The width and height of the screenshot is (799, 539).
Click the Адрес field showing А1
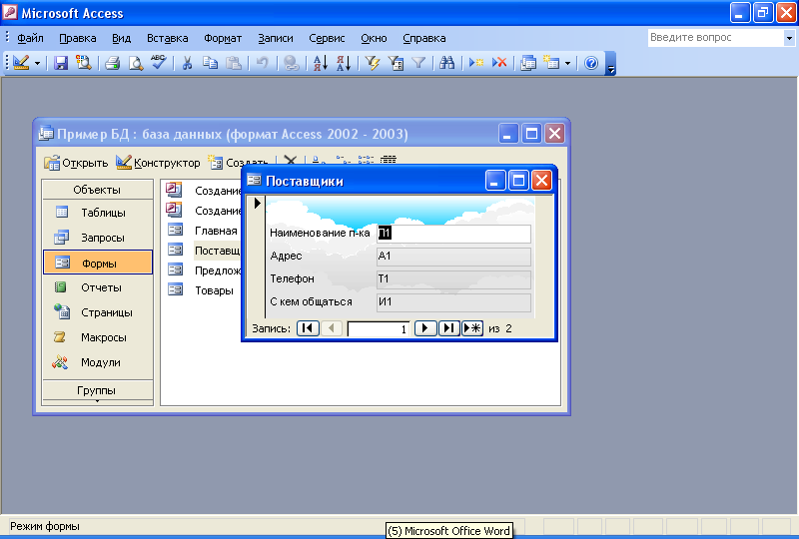coord(453,257)
